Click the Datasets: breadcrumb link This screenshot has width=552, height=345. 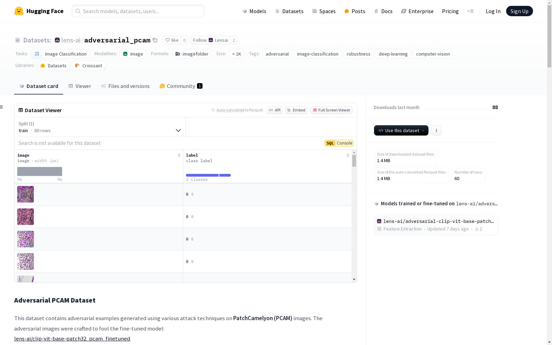pos(37,40)
